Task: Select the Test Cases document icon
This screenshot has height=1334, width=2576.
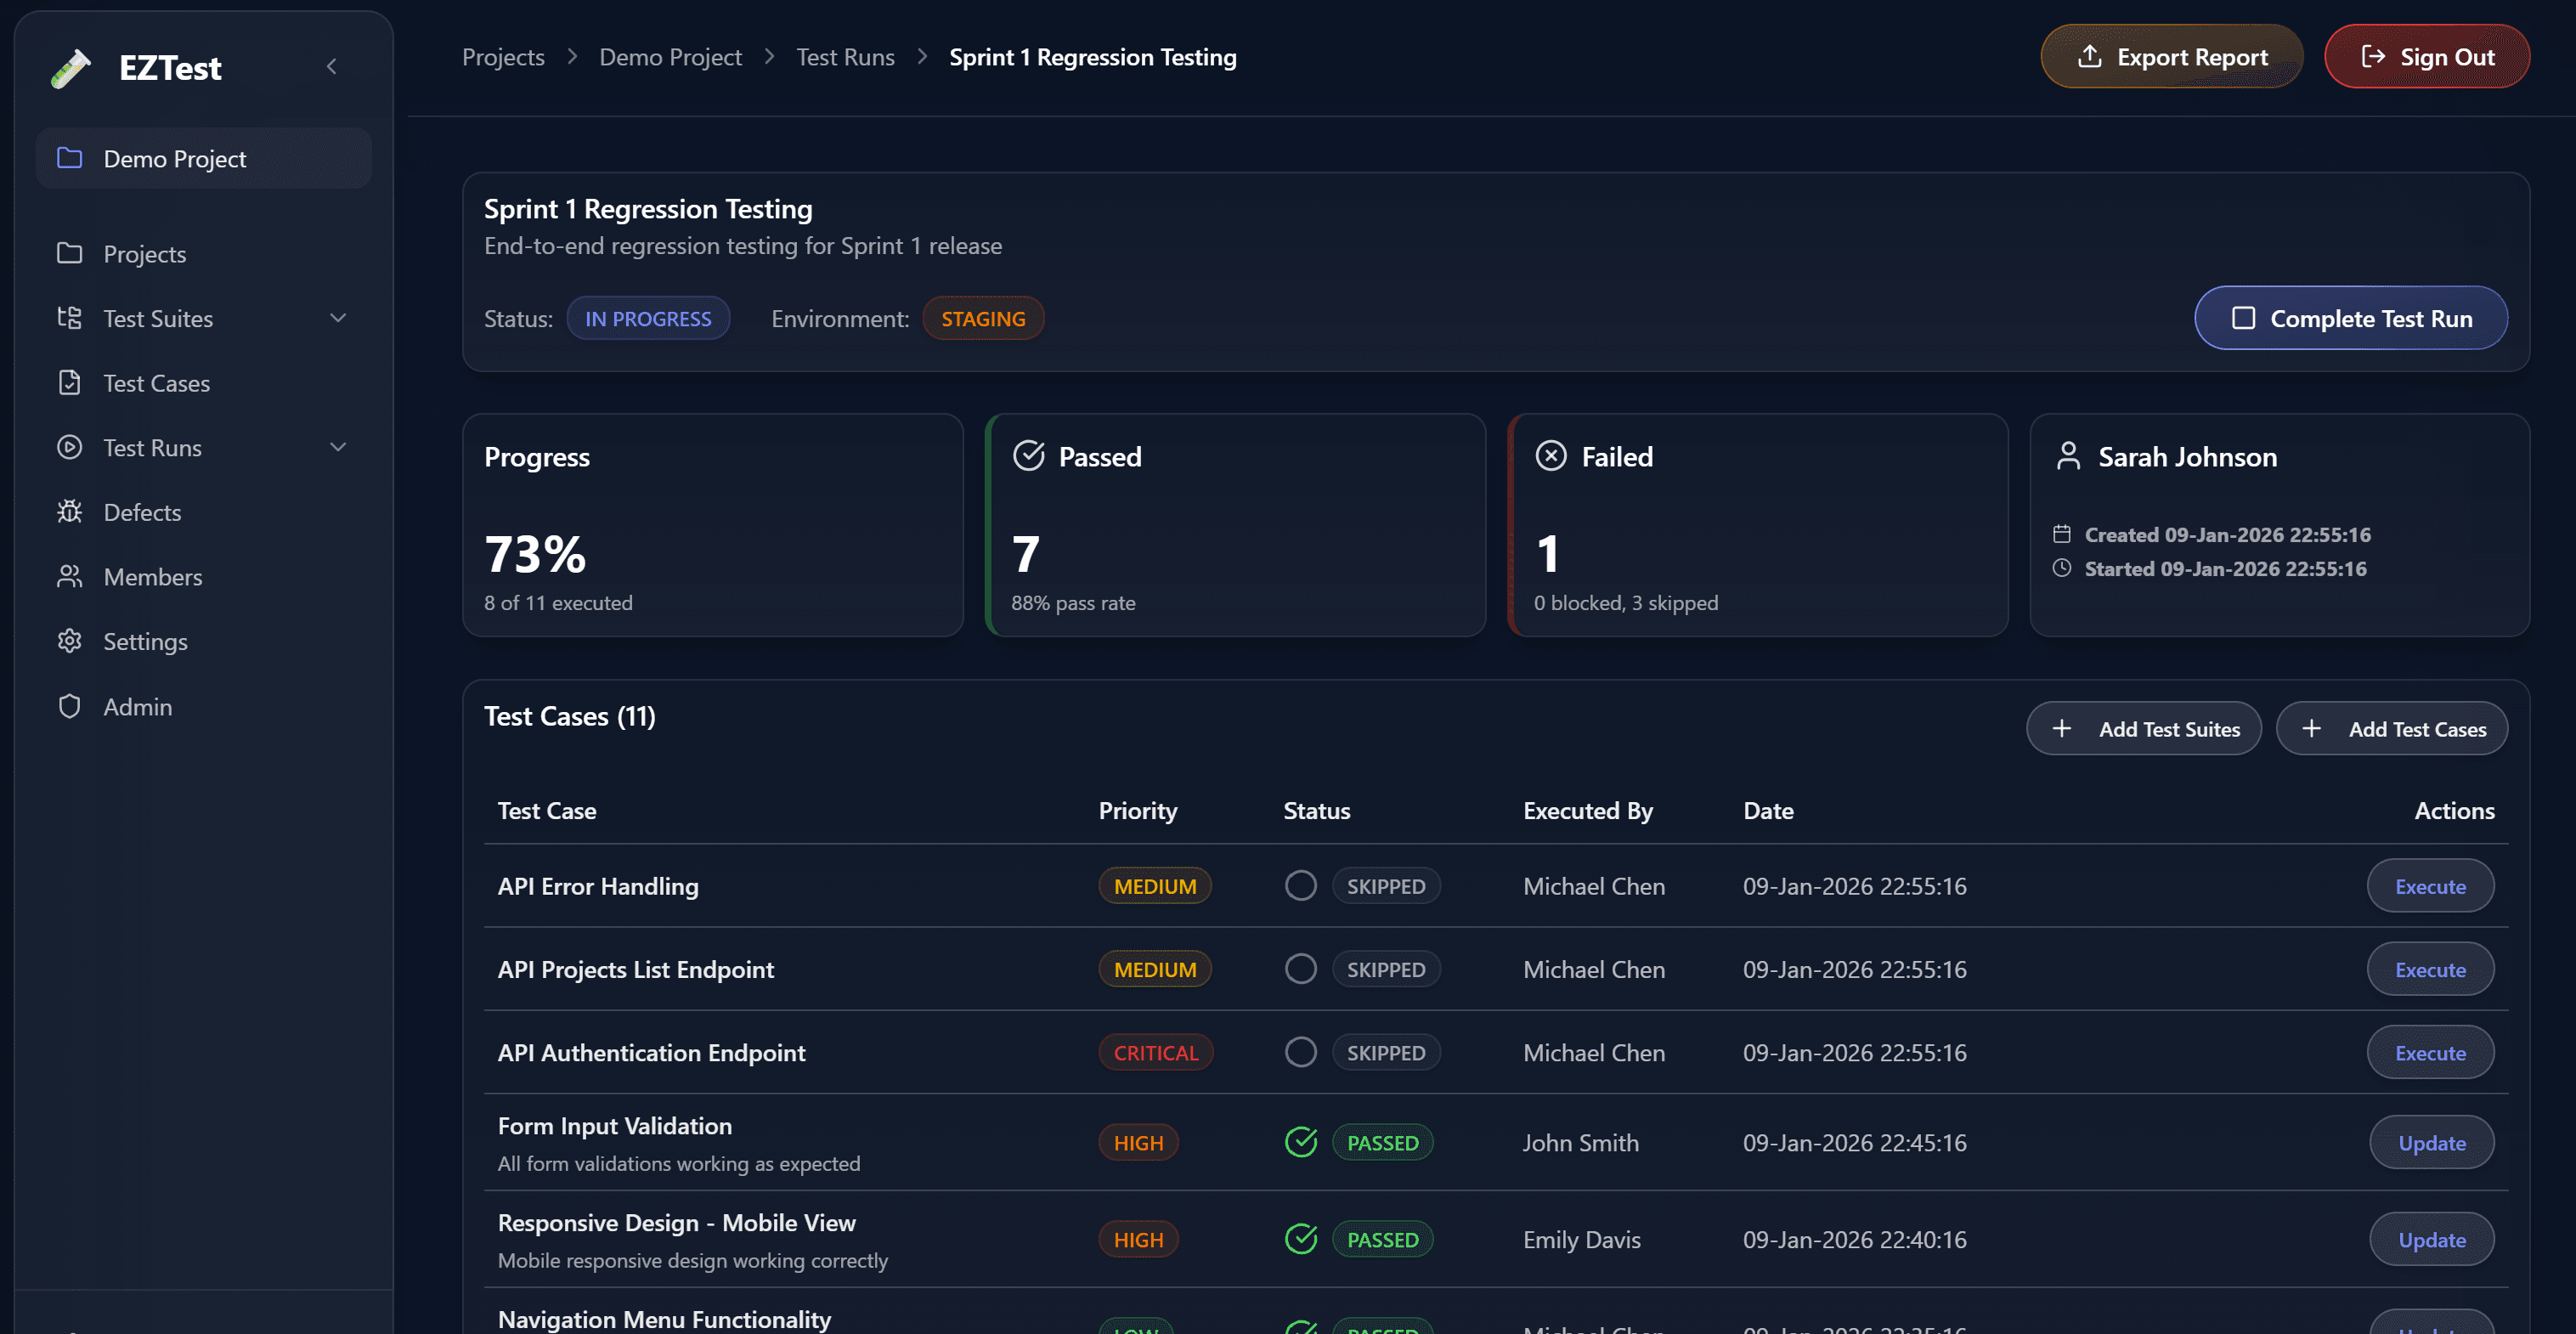Action: tap(69, 382)
